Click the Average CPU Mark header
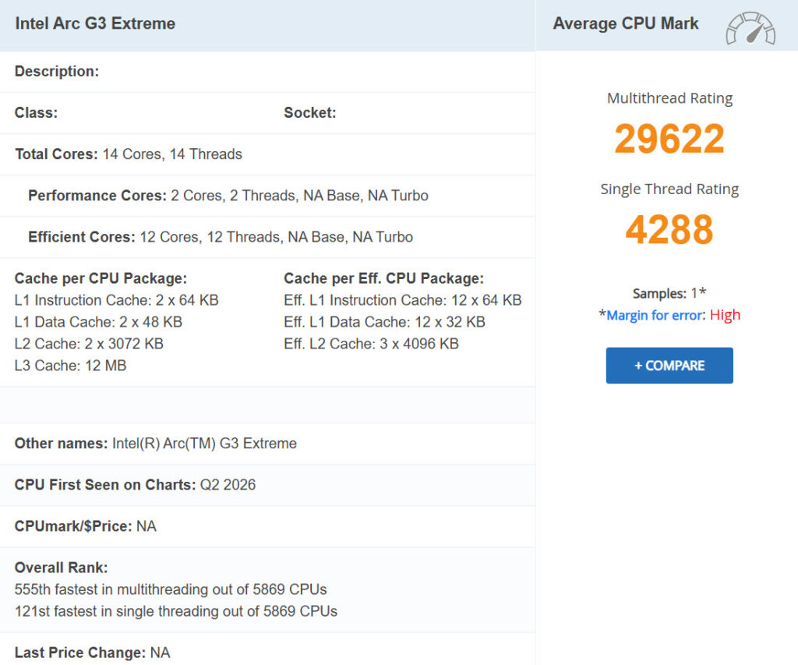The height and width of the screenshot is (665, 798). pos(625,23)
